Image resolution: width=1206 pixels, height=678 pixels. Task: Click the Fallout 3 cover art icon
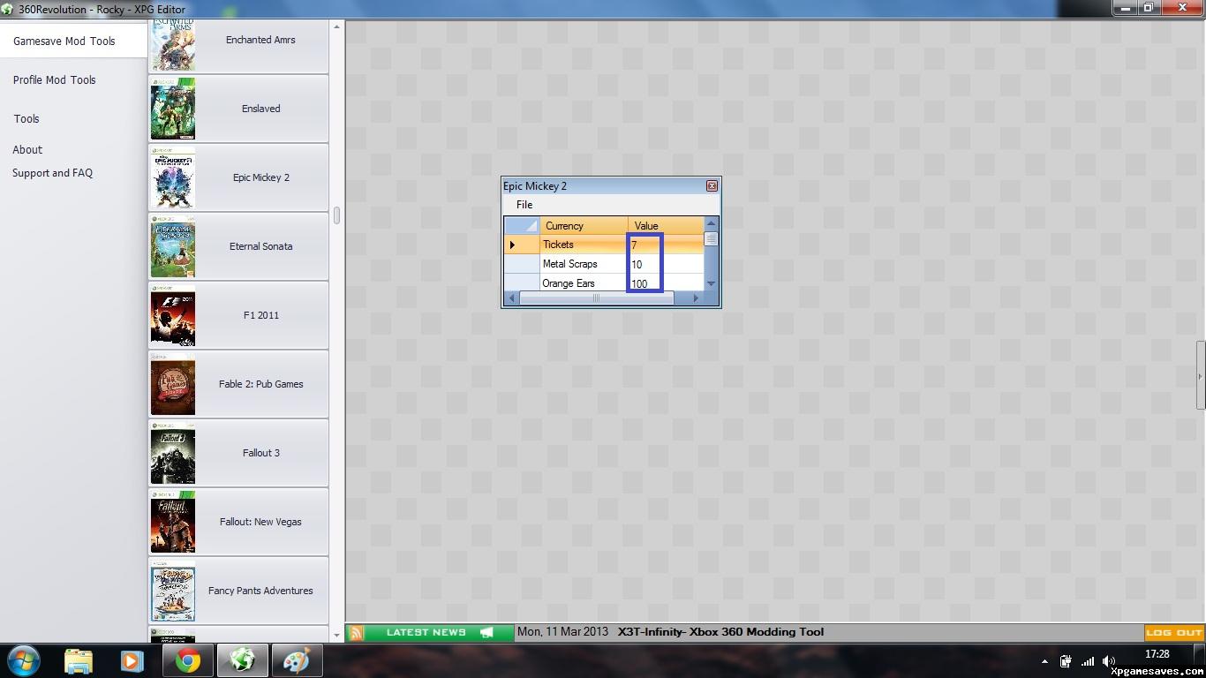pos(172,453)
